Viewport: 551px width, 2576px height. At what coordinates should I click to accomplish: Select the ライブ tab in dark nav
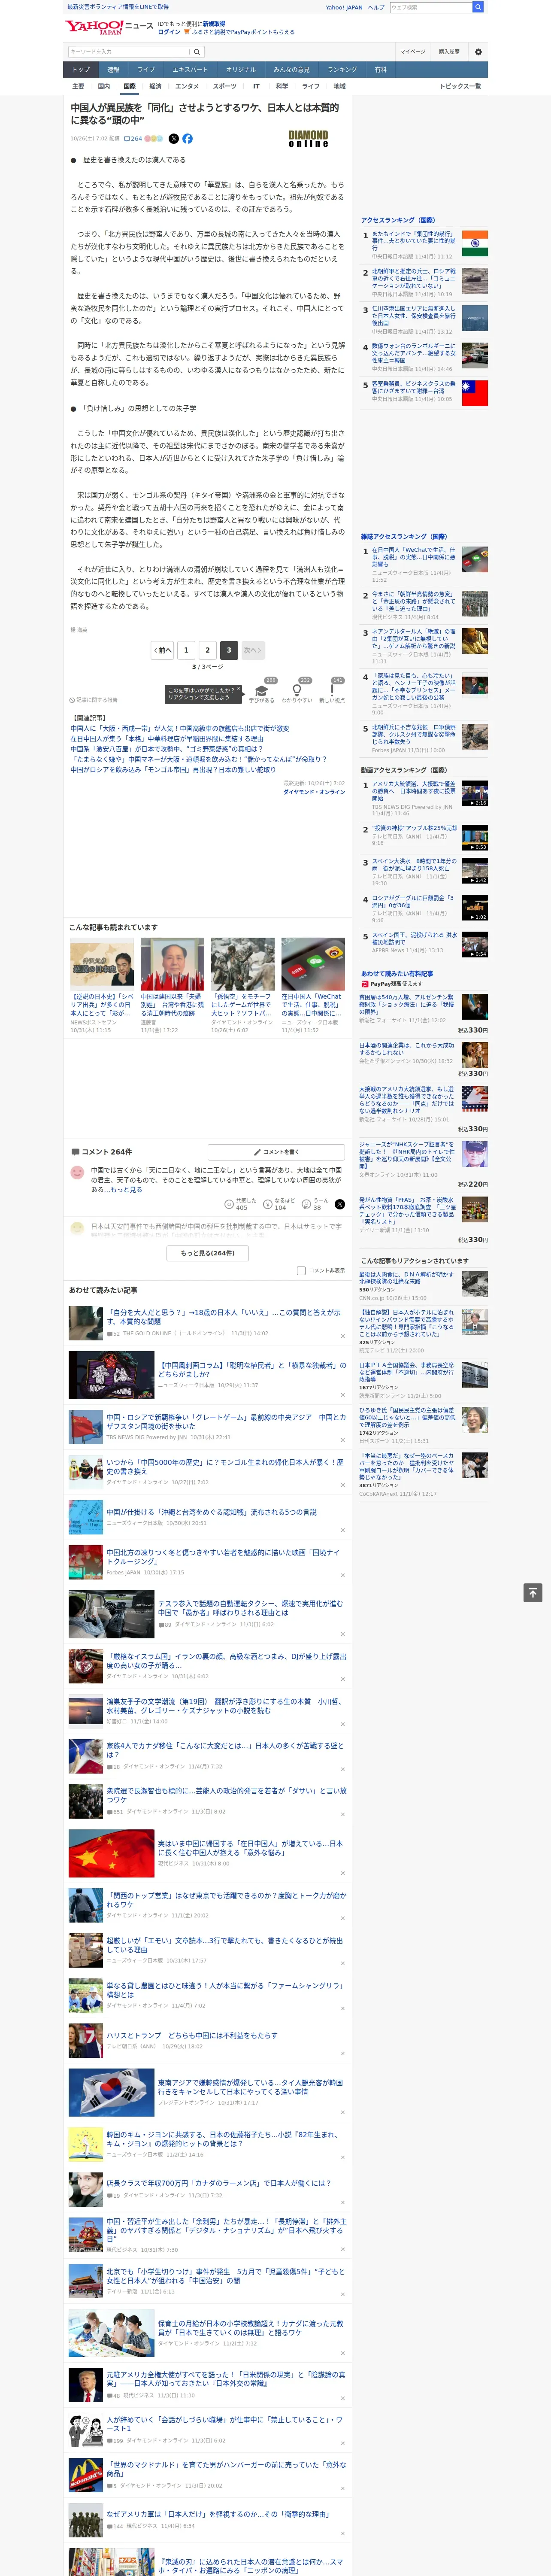pos(146,70)
